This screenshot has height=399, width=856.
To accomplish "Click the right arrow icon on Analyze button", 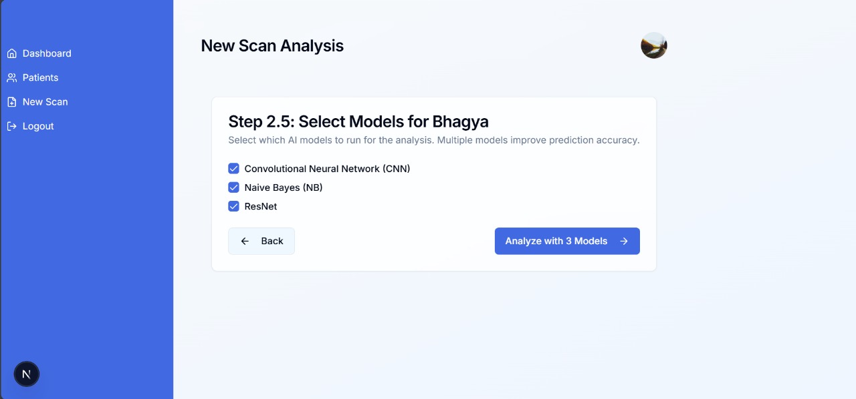I will pos(623,241).
